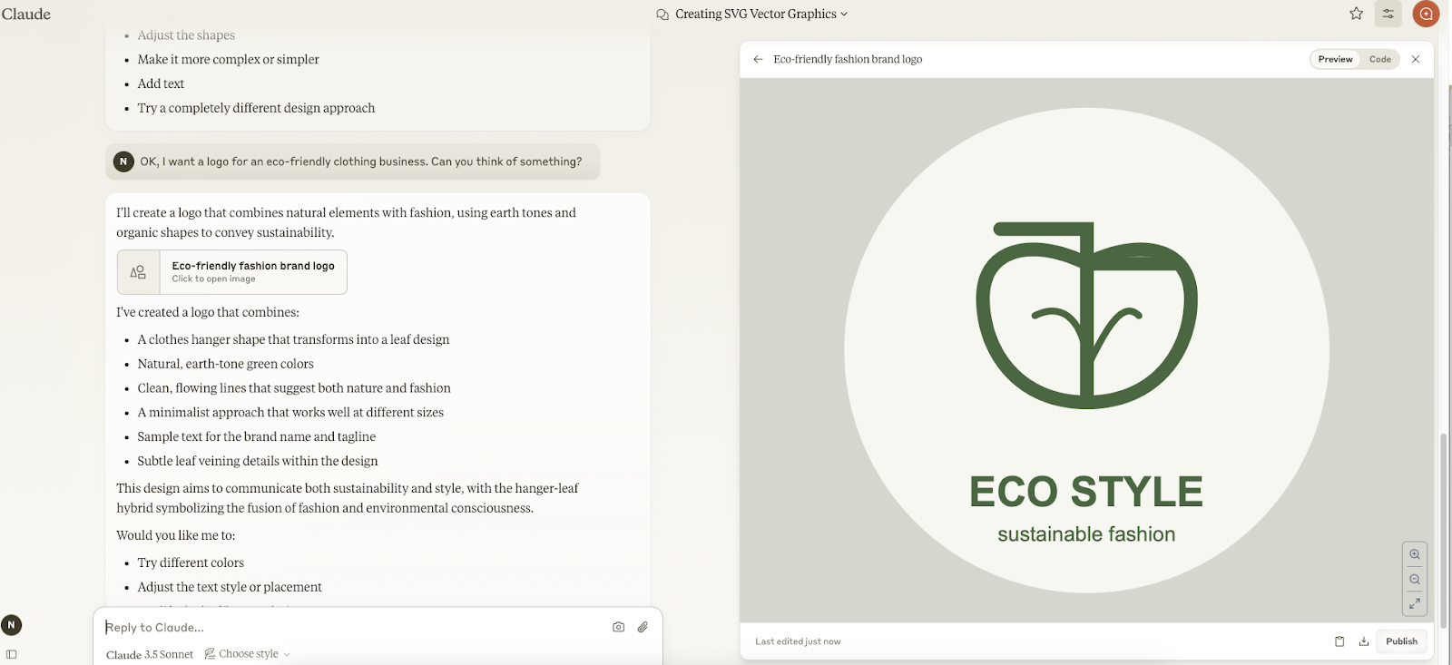The width and height of the screenshot is (1452, 665).
Task: Switch artifact view to Preview
Action: coord(1335,59)
